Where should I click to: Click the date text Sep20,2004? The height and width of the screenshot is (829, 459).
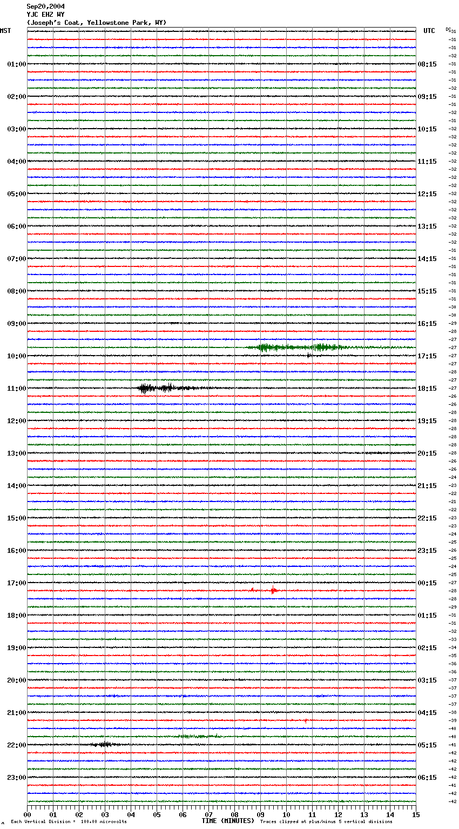tap(45, 6)
